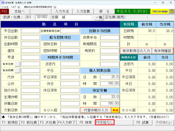The height and width of the screenshot is (131, 175).
Task: Click the 前月残 日数残 value 38.0
Action: [x=151, y=31]
